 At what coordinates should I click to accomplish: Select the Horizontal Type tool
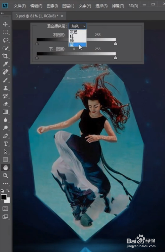(x=5, y=144)
